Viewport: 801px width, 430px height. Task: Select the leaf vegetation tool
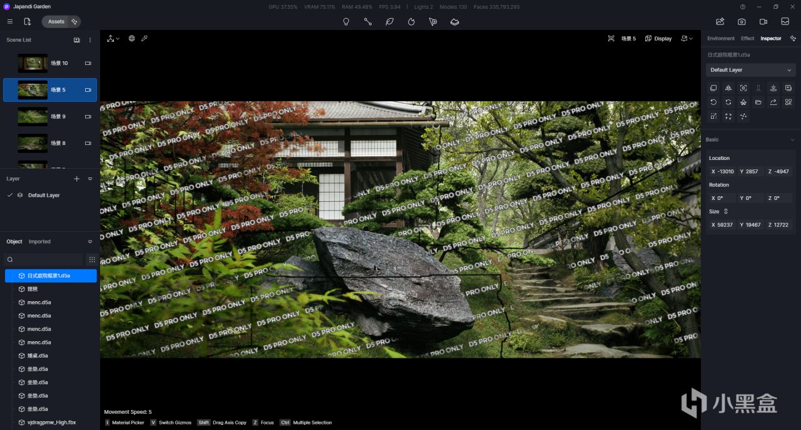click(389, 21)
